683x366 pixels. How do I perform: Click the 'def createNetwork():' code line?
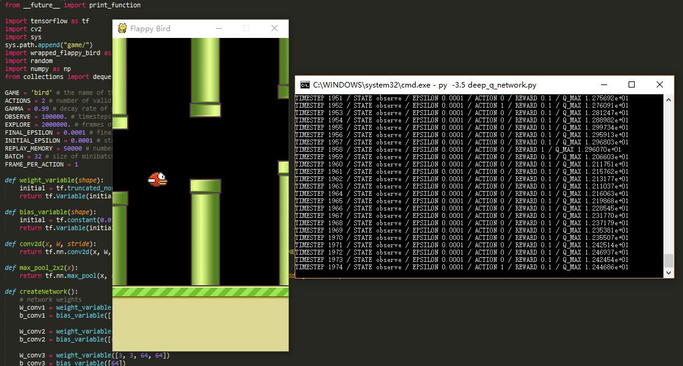(x=42, y=291)
